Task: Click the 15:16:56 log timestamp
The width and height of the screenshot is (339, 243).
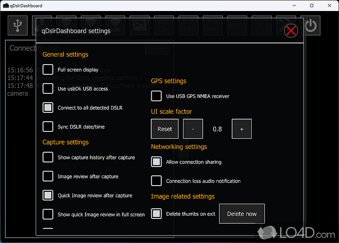Action: (x=20, y=70)
